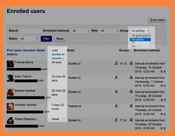Open the Enrolment methods dropdown
This screenshot has height=136, width=175.
pos(81,31)
